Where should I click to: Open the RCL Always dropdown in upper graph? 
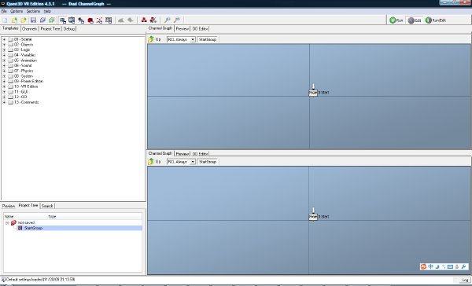(x=193, y=39)
